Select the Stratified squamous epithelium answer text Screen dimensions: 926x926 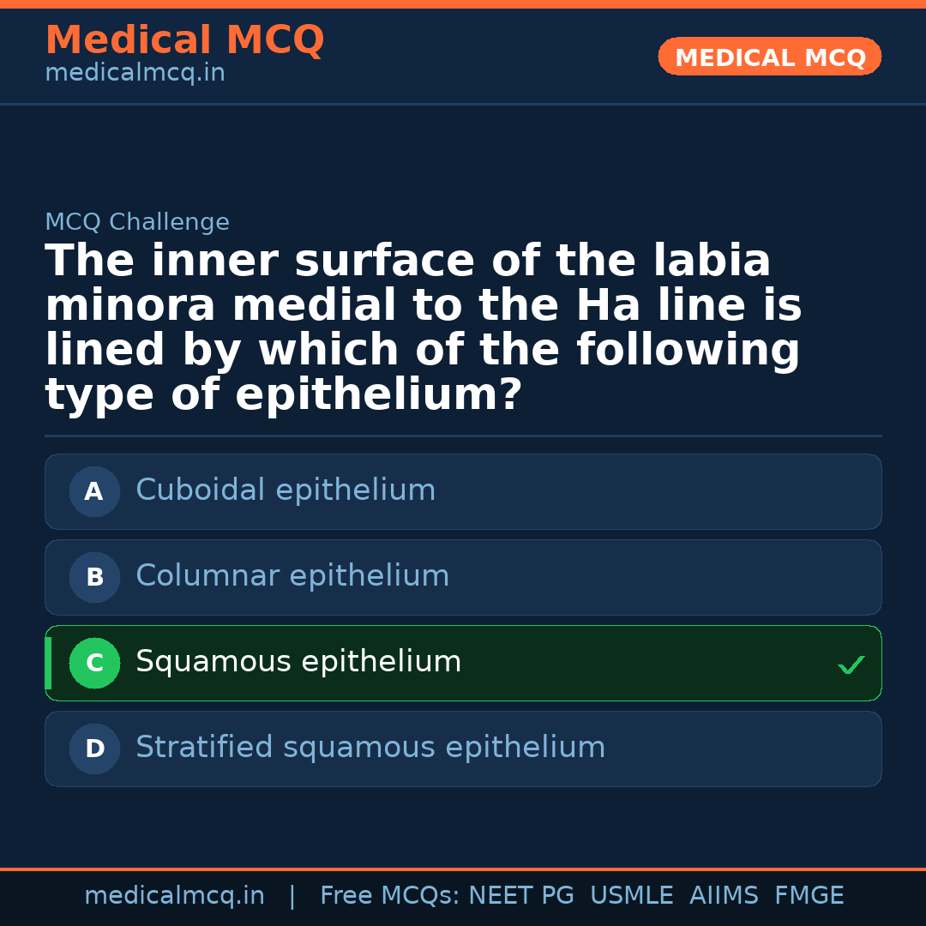(x=370, y=748)
